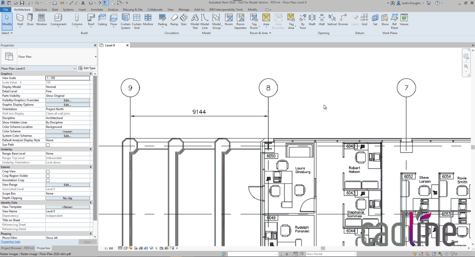Close the Properties palette
Viewport: 475px width, 257px height.
pyautogui.click(x=95, y=45)
